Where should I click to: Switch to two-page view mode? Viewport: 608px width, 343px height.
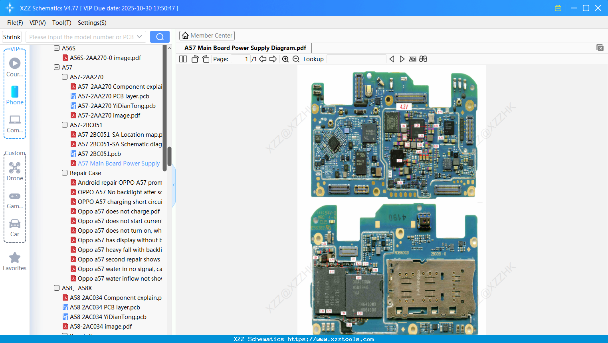pos(183,58)
